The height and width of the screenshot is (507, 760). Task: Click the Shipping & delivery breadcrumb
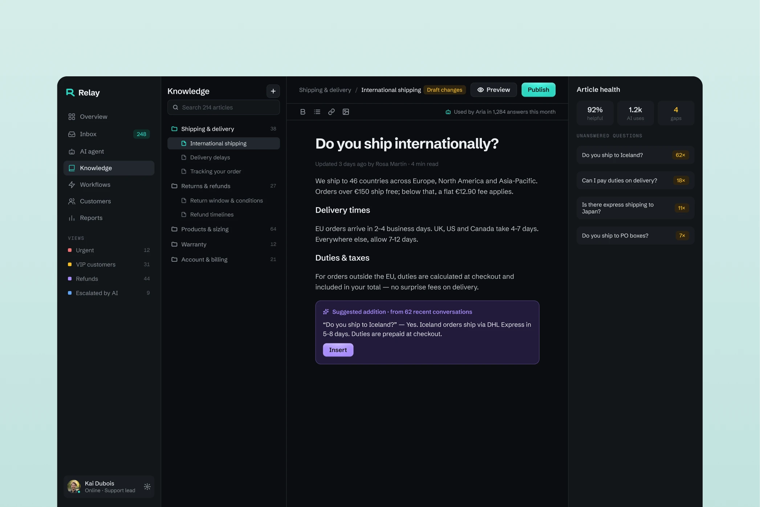click(x=325, y=90)
